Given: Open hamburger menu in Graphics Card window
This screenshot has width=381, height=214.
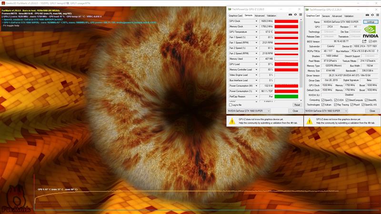Looking at the screenshot, I should click(x=378, y=15).
